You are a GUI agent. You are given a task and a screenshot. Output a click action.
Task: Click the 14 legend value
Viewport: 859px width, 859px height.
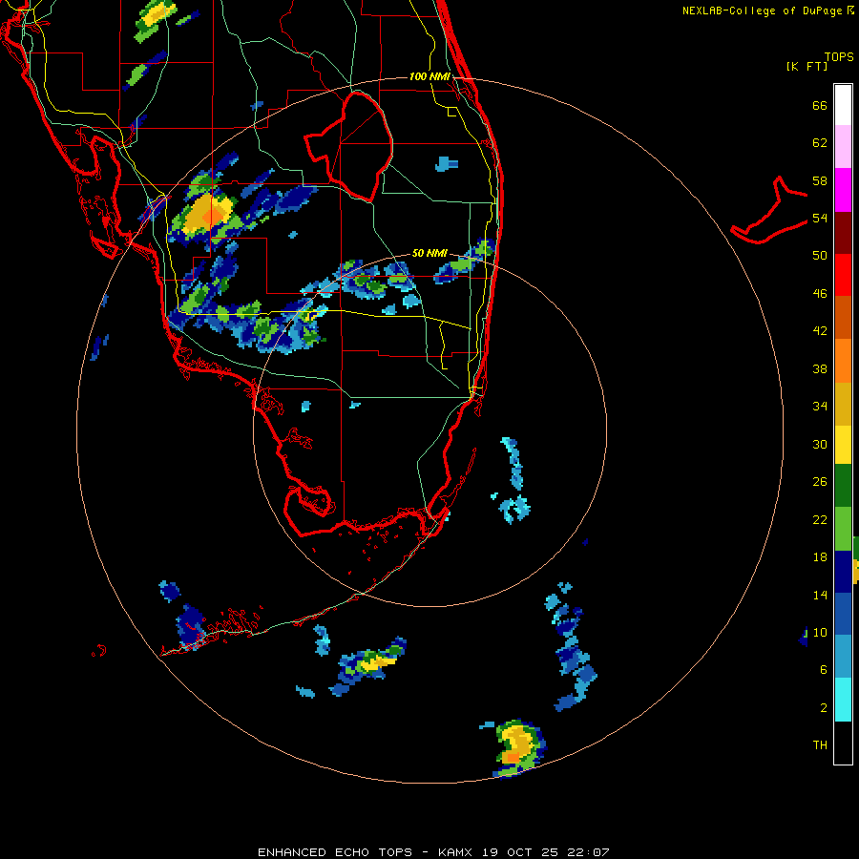click(820, 595)
